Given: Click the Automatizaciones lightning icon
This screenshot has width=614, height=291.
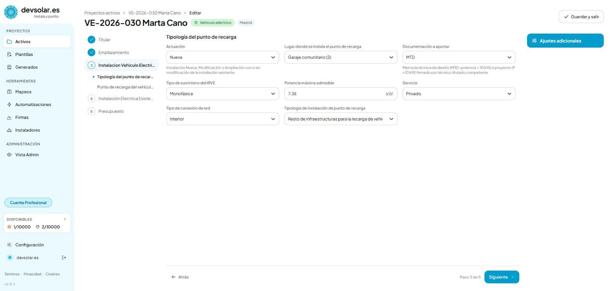Looking at the screenshot, I should [10, 105].
